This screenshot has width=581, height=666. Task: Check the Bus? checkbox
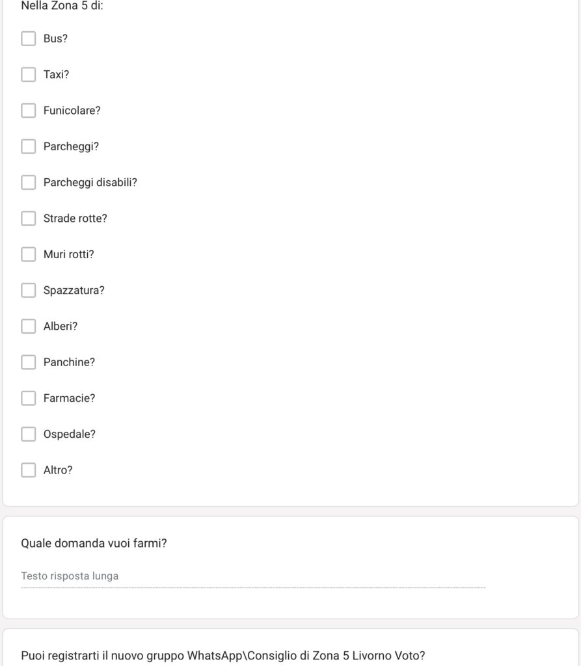29,38
